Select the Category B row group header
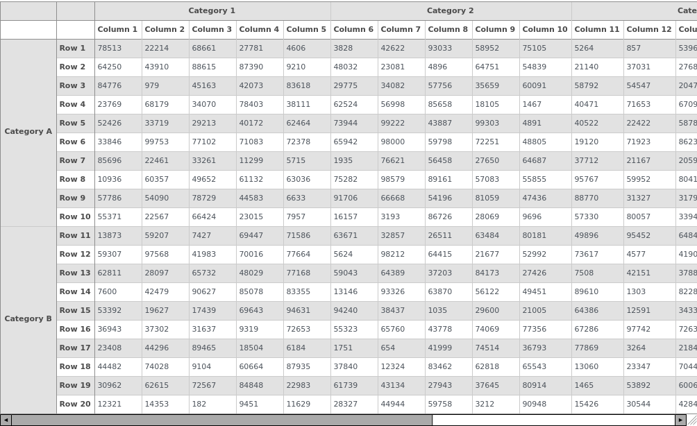This screenshot has height=426, width=697. tap(28, 319)
